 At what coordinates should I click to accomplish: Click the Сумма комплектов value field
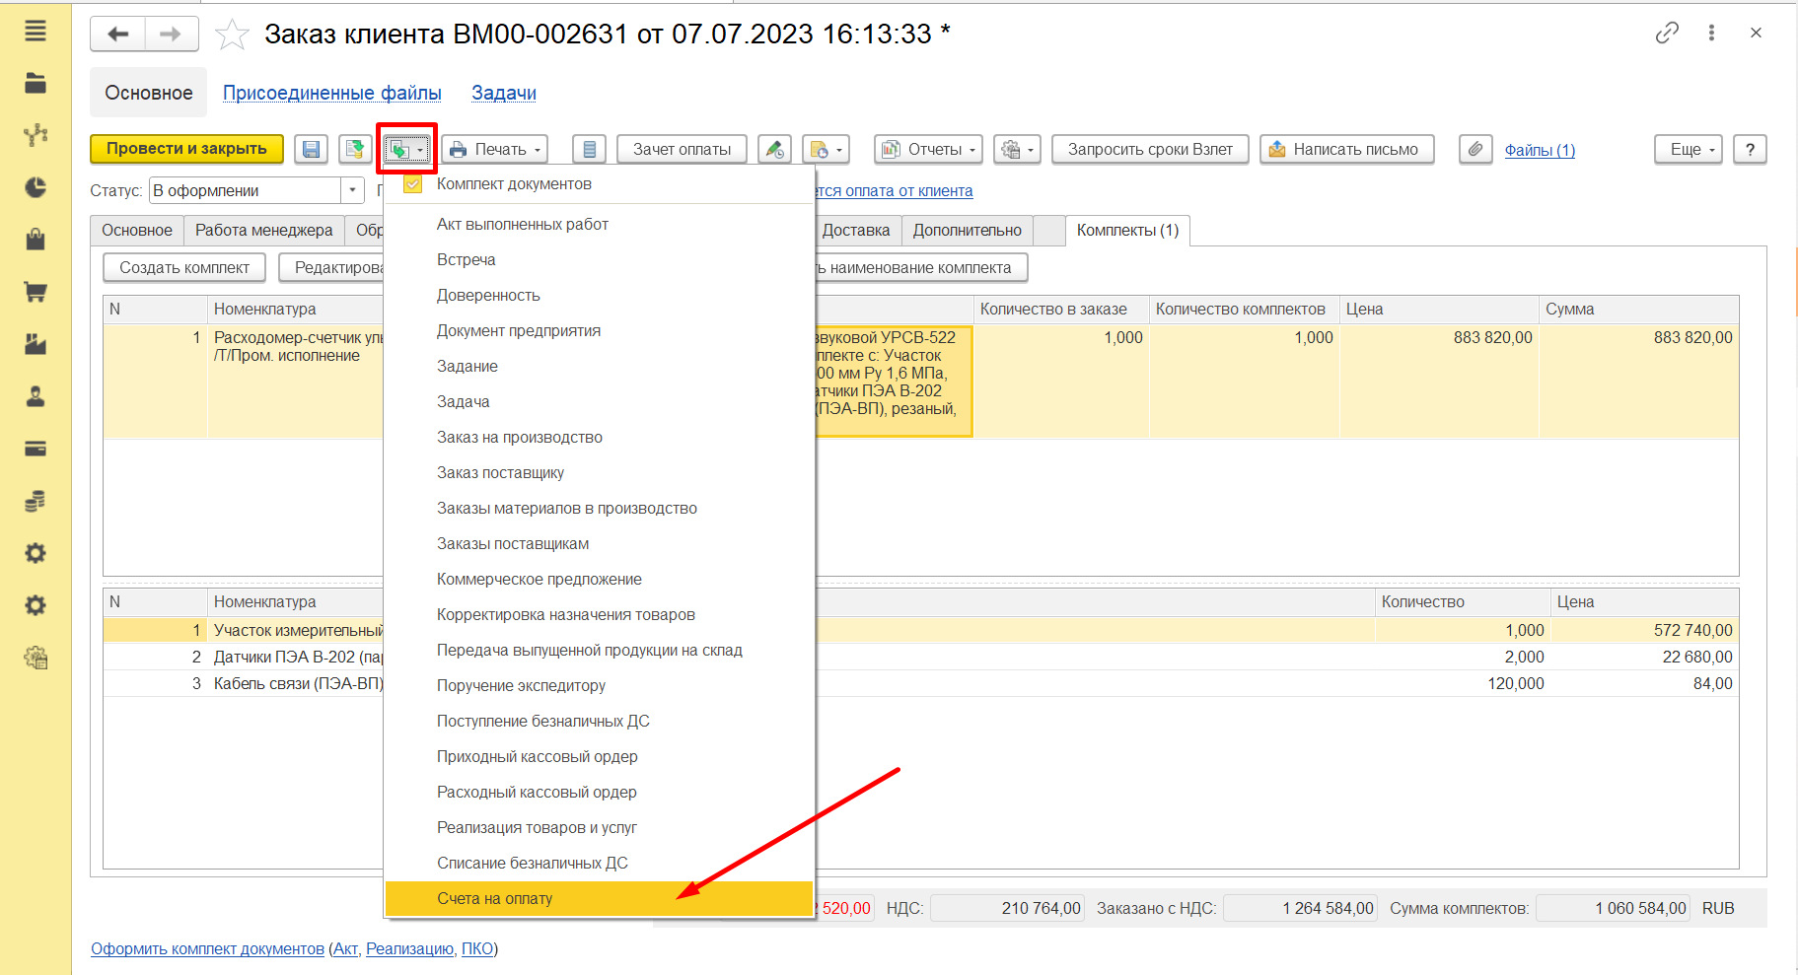click(x=1613, y=908)
